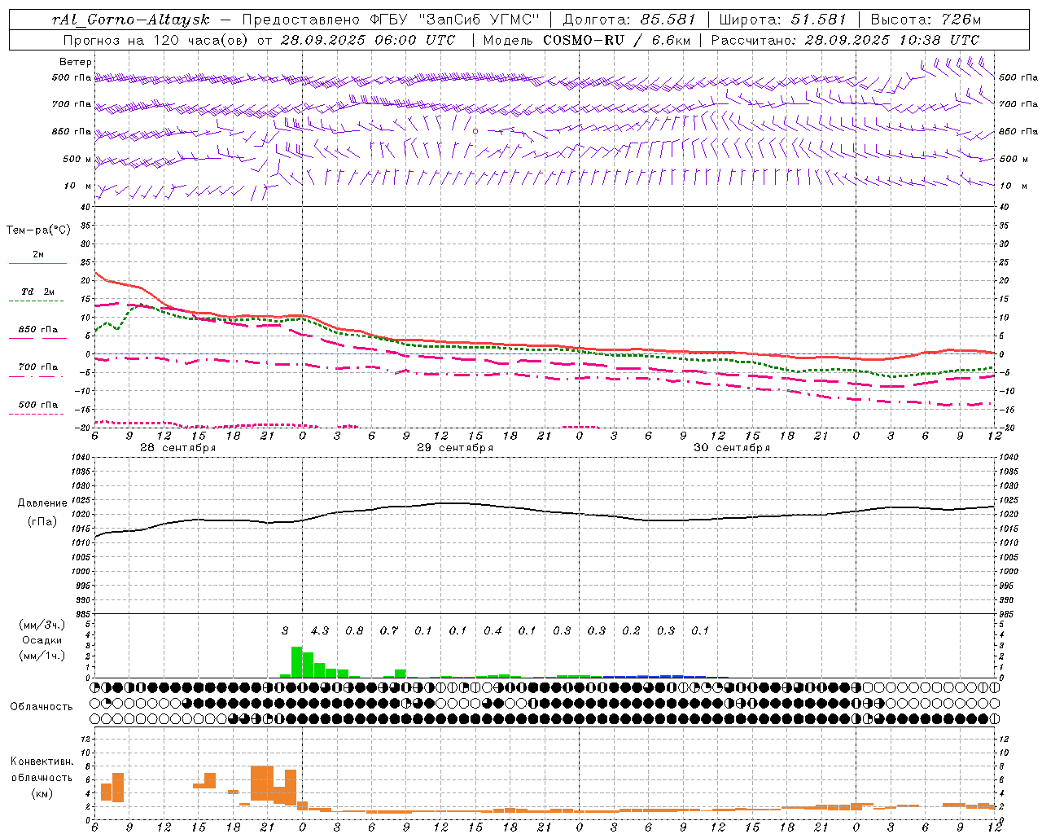Click the 'Осадки' precipitation label
Screen dimensions: 1042x834
pyautogui.click(x=42, y=640)
